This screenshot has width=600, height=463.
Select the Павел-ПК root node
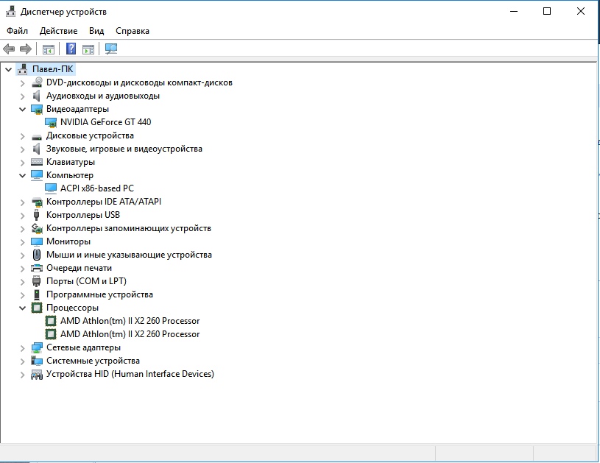tap(52, 69)
